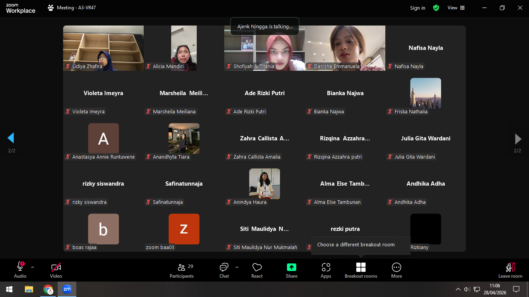This screenshot has height=297, width=529.
Task: Open the Apps panel
Action: [326, 270]
